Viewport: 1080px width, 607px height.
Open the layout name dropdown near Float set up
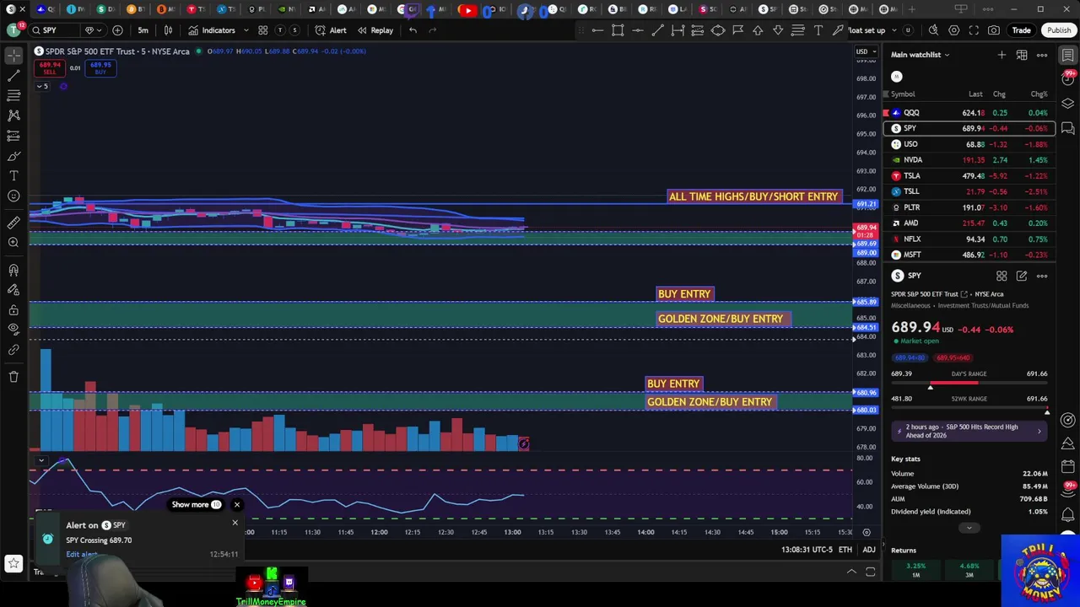tap(896, 30)
